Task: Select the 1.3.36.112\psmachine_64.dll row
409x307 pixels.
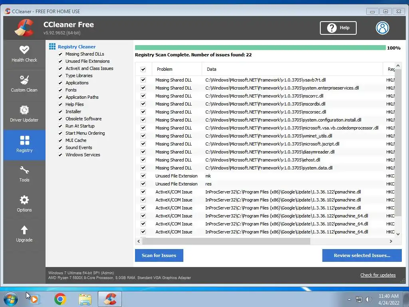Action: 264,231
